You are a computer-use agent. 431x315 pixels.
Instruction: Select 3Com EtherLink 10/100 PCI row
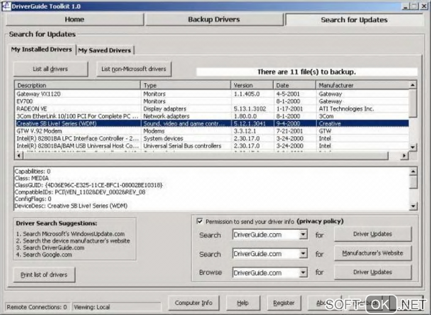(x=212, y=116)
